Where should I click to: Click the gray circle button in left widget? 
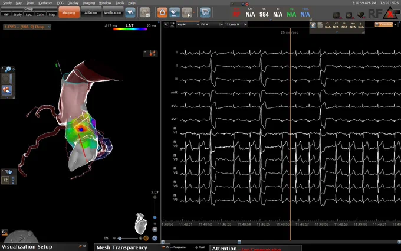pyautogui.click(x=5, y=79)
